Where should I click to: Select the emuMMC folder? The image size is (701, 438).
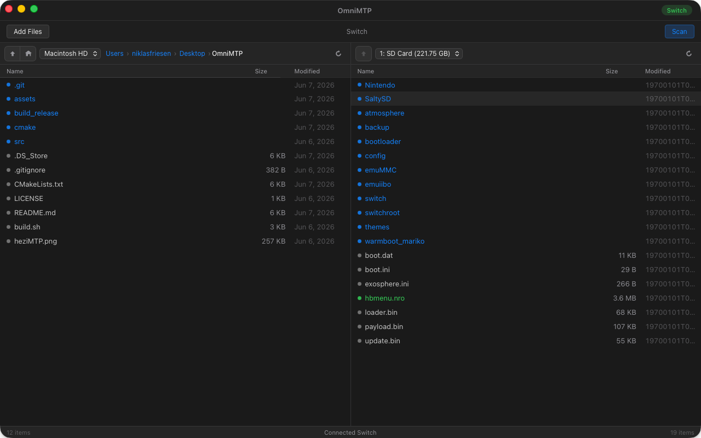tap(526, 170)
